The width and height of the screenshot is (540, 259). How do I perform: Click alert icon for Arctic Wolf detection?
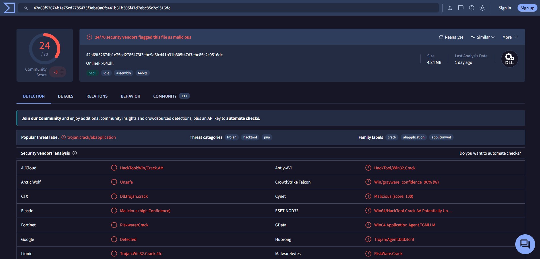point(114,182)
